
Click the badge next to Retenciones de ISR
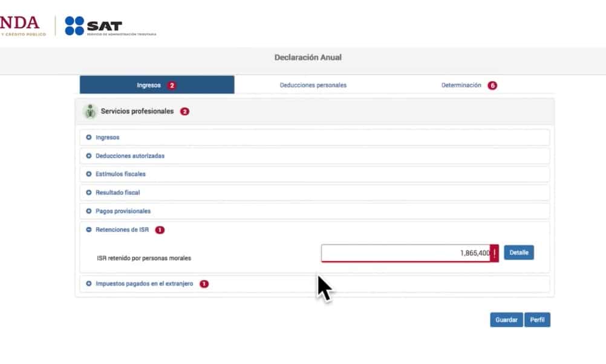160,230
